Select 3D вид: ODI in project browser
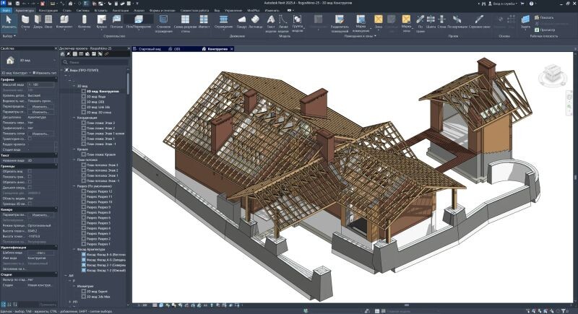This screenshot has width=578, height=314. [x=95, y=102]
